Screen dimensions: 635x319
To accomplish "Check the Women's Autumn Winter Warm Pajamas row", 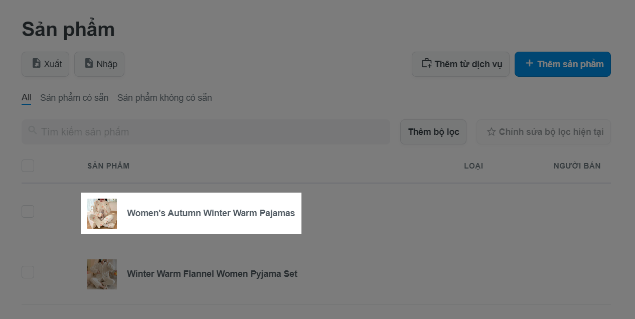I will pyautogui.click(x=28, y=212).
